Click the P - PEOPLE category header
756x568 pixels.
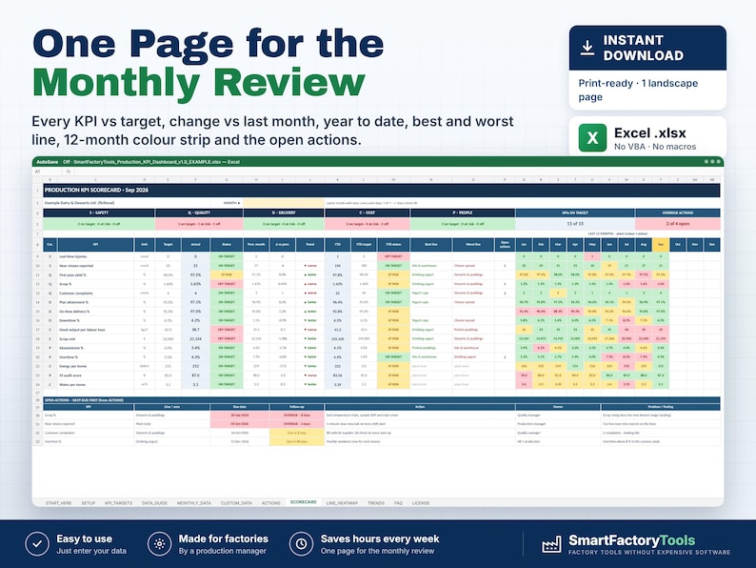point(463,213)
